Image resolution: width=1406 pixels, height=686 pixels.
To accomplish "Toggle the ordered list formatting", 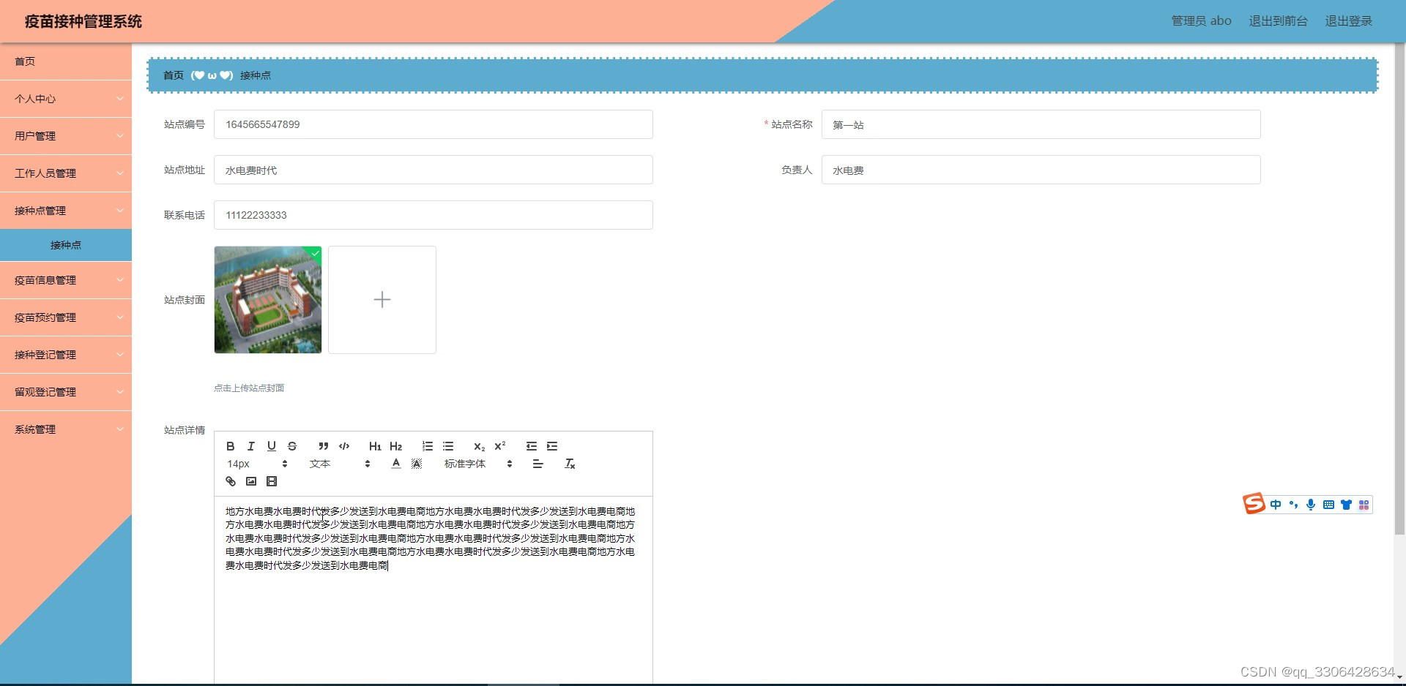I will (427, 446).
